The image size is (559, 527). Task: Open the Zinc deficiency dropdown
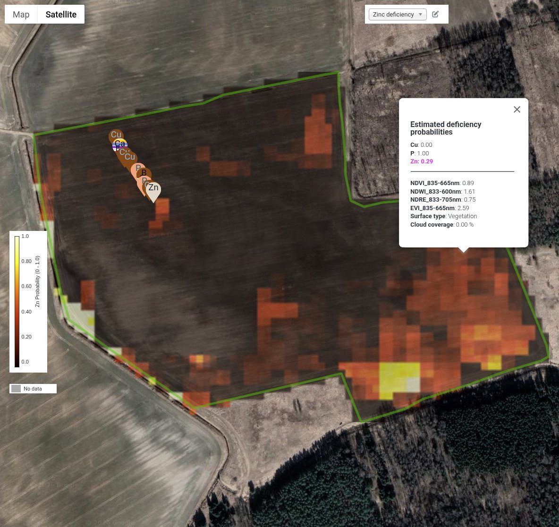coord(398,14)
